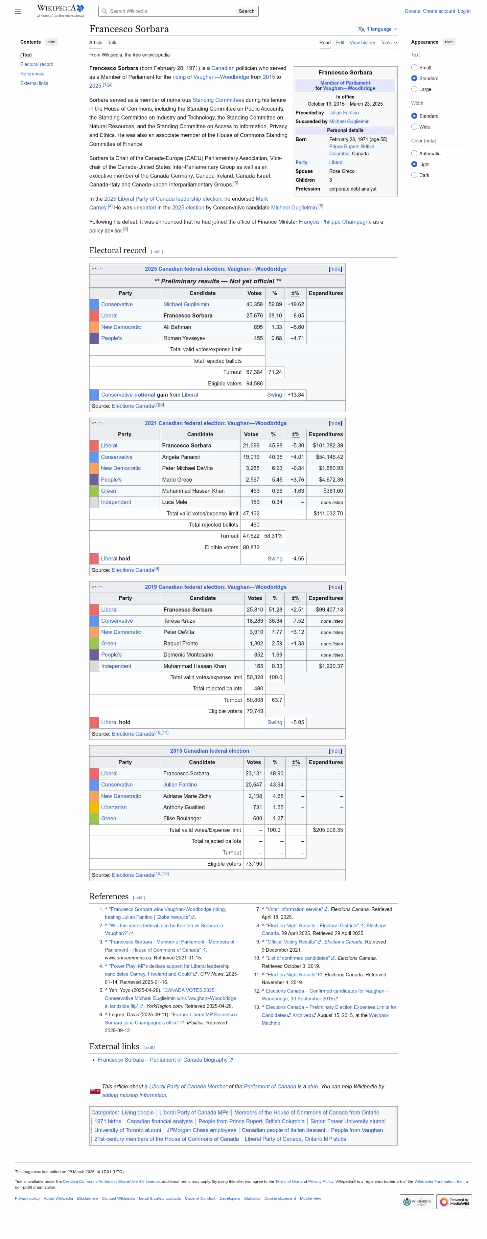This screenshot has height=1239, width=487.
Task: Open the View history tab
Action: 362,43
